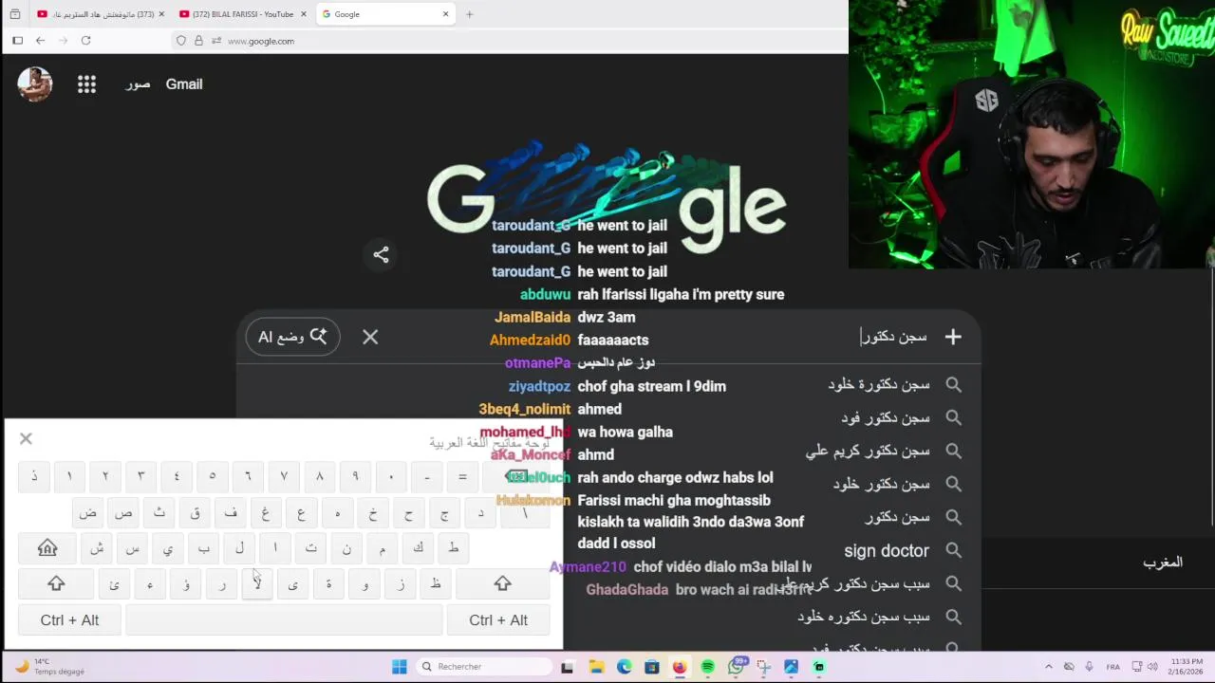Toggle left Shift key on virtual keyboard
1215x683 pixels.
tap(56, 584)
